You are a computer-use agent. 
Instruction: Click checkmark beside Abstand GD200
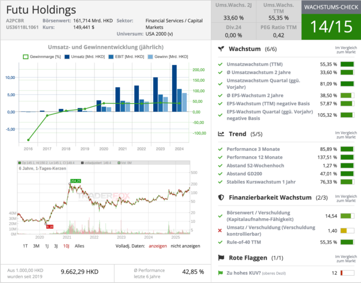tap(221, 174)
